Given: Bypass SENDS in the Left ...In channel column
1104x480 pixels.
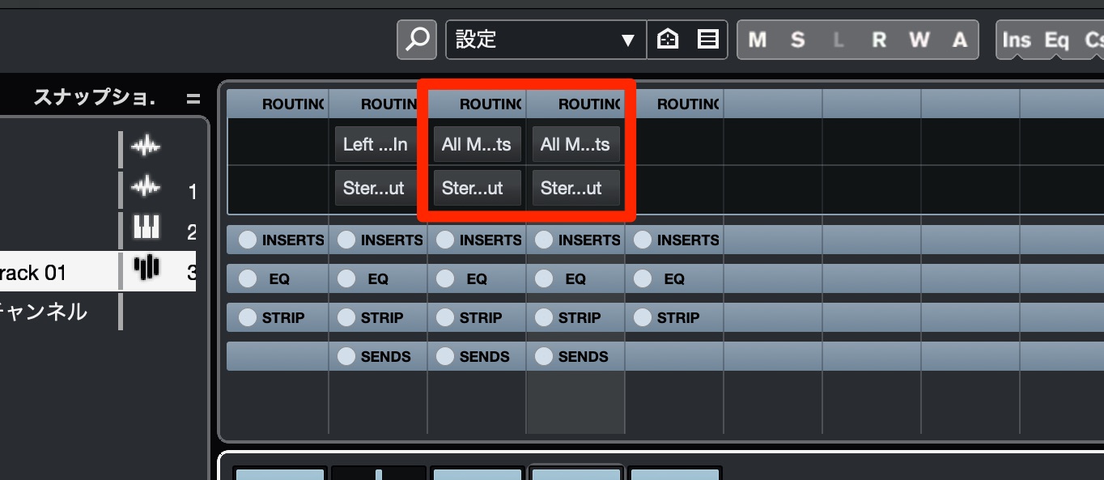Looking at the screenshot, I should [x=346, y=356].
